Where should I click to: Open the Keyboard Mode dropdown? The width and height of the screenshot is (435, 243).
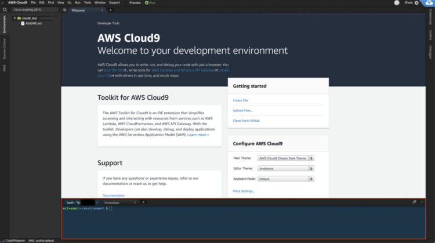click(286, 179)
